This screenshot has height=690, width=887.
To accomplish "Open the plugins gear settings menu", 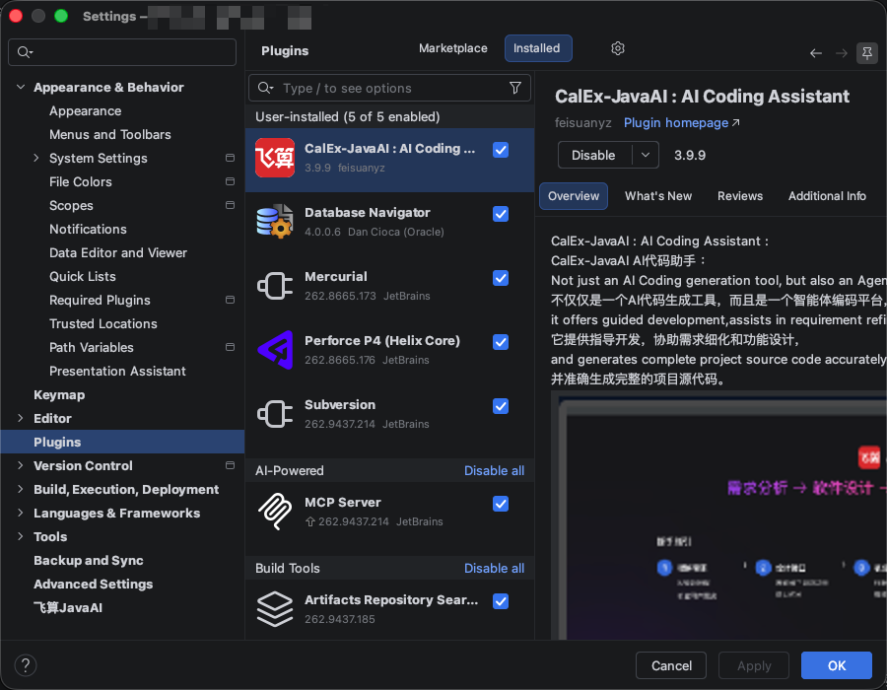I will [x=618, y=48].
